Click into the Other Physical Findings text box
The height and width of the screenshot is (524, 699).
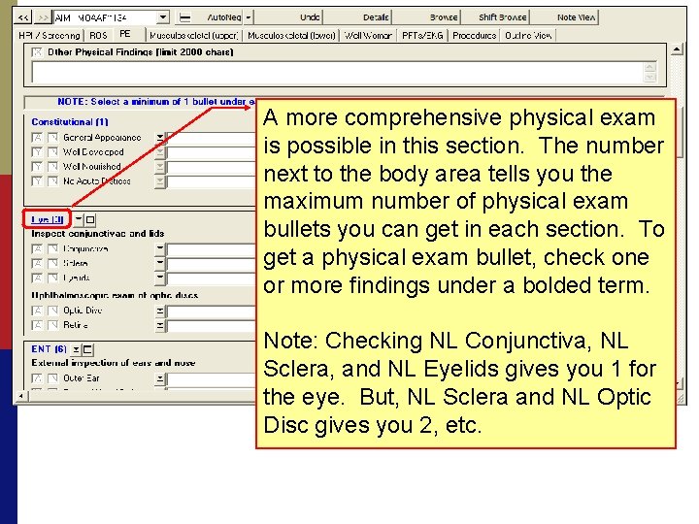click(338, 73)
